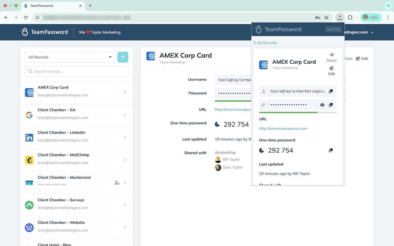Screen dimensions: 394x246
Task: Click the Surveys record green icon
Action: pyautogui.click(x=29, y=205)
